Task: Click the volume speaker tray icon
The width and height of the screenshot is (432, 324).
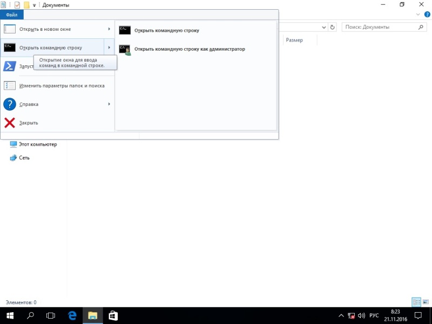Action: tap(361, 316)
